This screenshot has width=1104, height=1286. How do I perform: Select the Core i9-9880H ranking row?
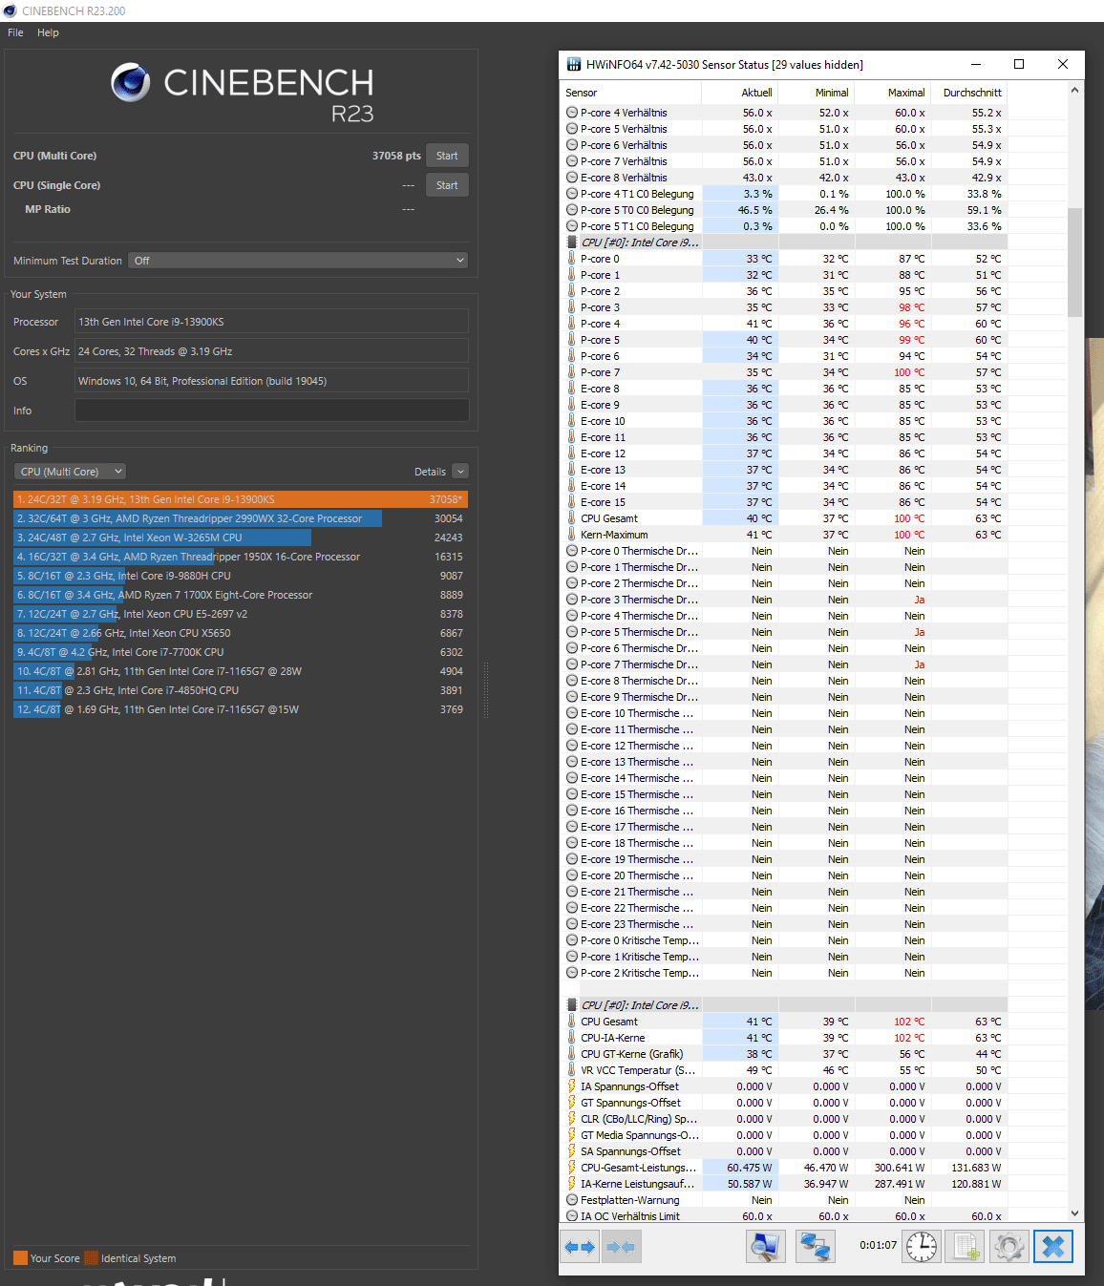241,576
